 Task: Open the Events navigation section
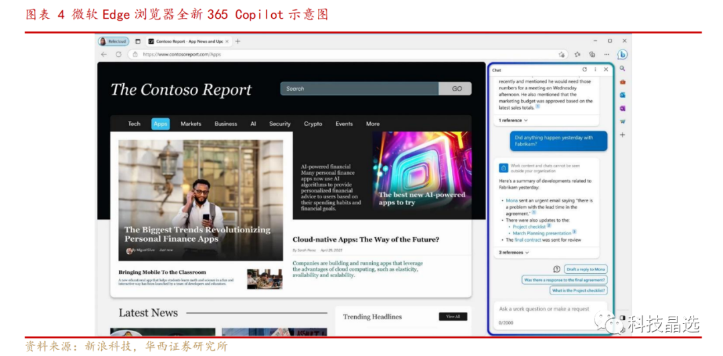(344, 124)
